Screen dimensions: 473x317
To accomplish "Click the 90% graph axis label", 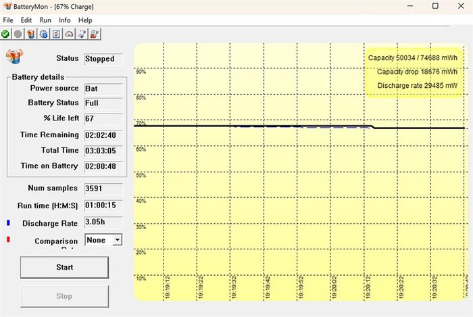I will click(x=141, y=72).
